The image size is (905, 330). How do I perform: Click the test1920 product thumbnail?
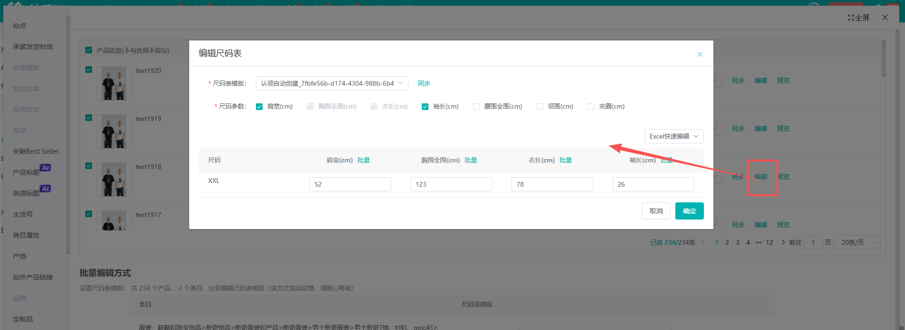(114, 83)
